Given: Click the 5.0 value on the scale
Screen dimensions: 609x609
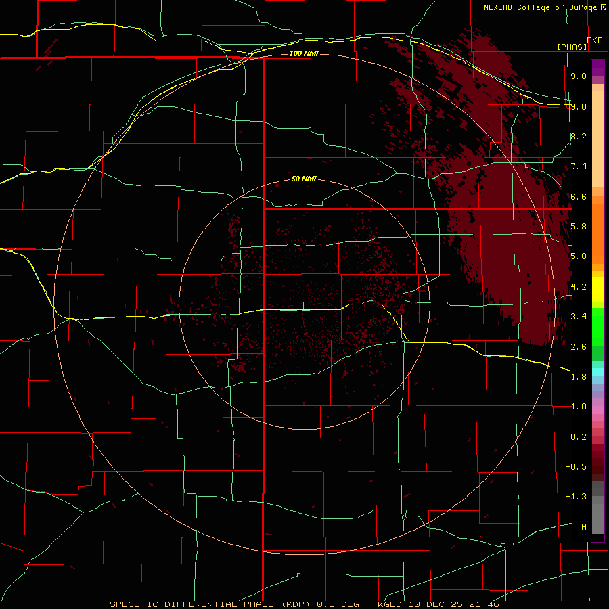Looking at the screenshot, I should (579, 256).
